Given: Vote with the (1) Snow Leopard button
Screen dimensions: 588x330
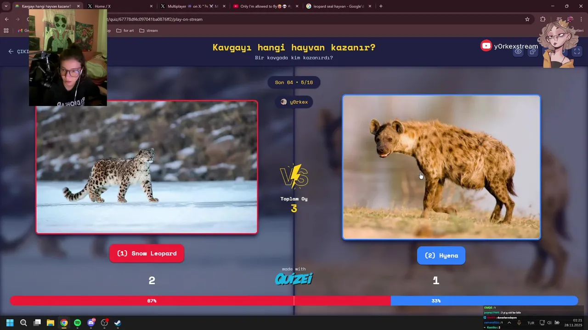Looking at the screenshot, I should point(147,253).
